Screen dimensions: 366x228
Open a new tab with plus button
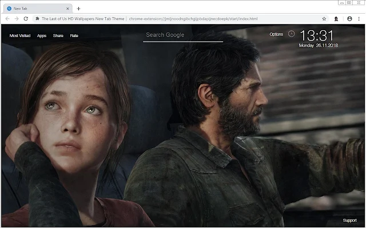78,9
